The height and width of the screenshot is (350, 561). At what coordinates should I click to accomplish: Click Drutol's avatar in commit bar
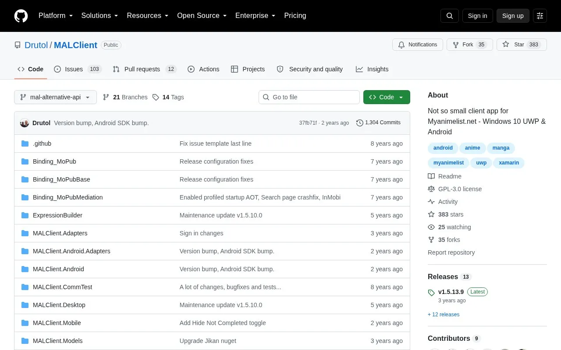pyautogui.click(x=25, y=123)
